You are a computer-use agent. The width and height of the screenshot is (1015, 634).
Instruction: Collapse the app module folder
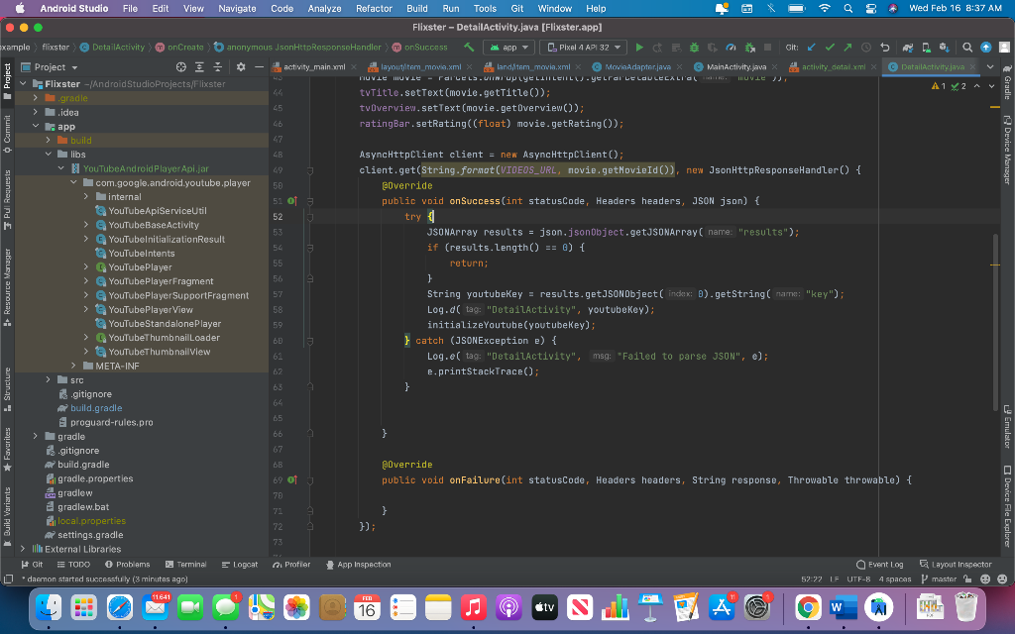coord(36,127)
